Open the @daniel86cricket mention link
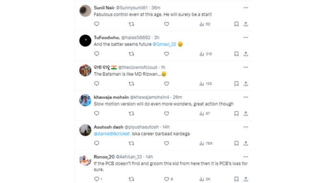Screen dimensions: 326x183 (x=112, y=134)
